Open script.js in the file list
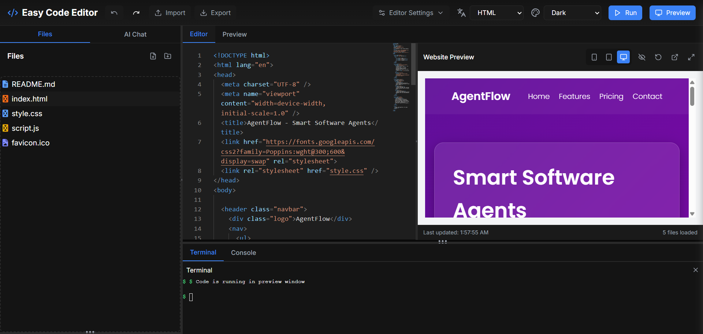 (90, 128)
